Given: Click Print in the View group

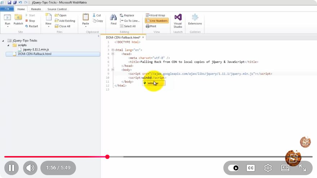Looking at the screenshot, I should coord(151,26).
